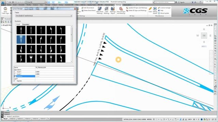Click the Help icon in Miscellaneous panel
This screenshot has width=218, height=122.
159,11
